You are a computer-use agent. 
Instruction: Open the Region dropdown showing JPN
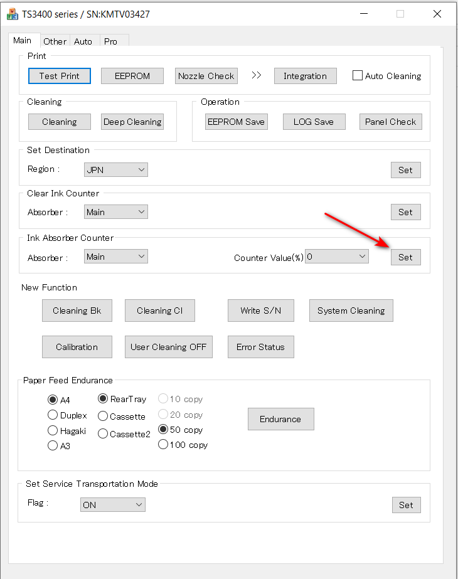click(116, 170)
